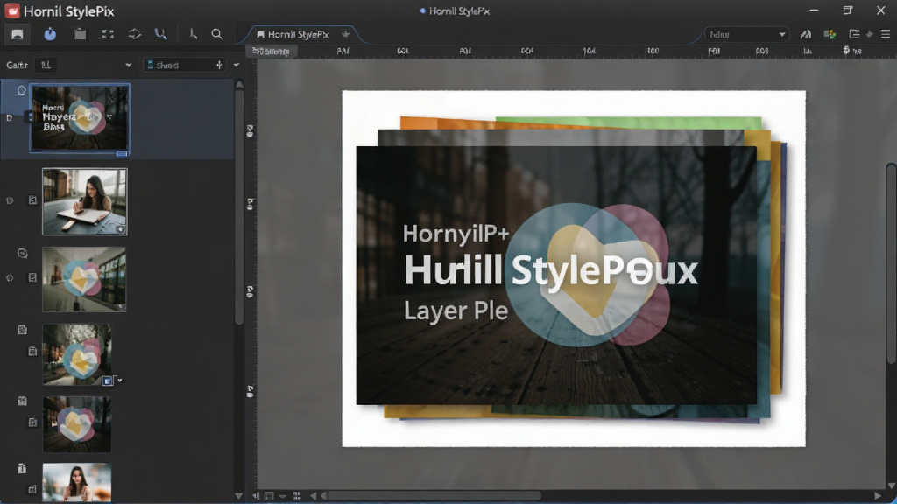897x504 pixels.
Task: Select the blue lasso-magnifier tool icon
Action: pyautogui.click(x=161, y=34)
